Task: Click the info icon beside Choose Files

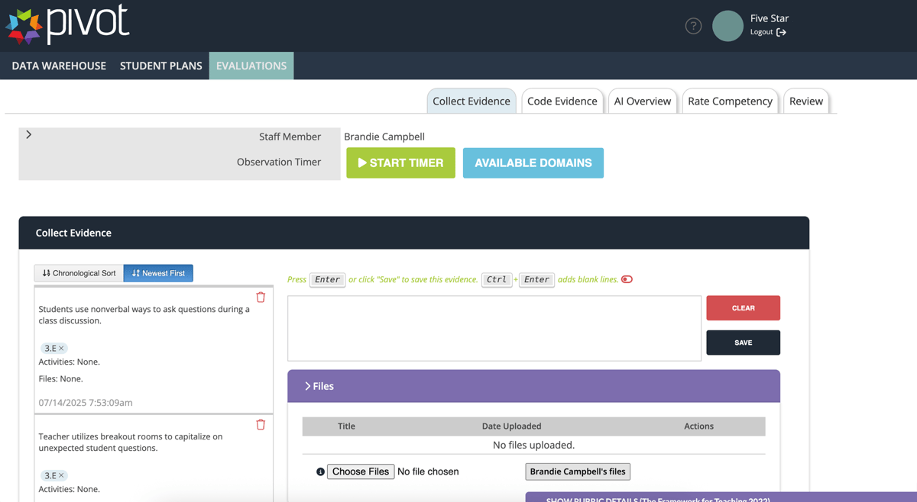Action: click(319, 471)
